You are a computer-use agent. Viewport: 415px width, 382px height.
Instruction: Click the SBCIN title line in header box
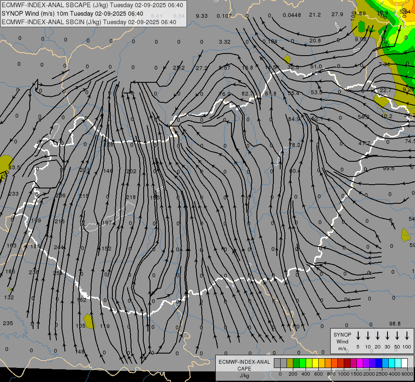(89, 22)
